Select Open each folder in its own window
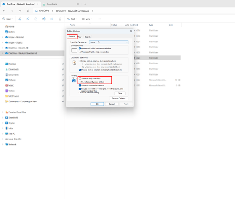Image resolution: width=235 pixels, height=199 pixels. pos(80,52)
